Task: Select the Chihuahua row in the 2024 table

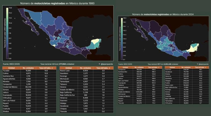Action: coord(186,103)
